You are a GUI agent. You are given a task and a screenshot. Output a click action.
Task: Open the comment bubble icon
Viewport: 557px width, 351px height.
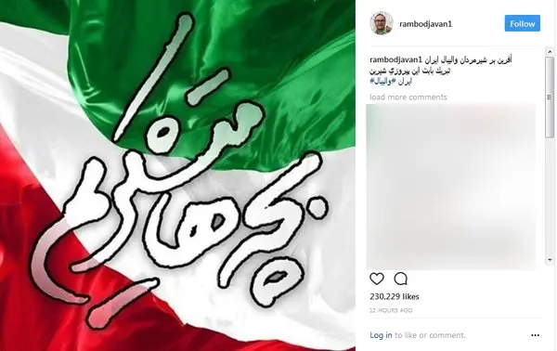(400, 279)
